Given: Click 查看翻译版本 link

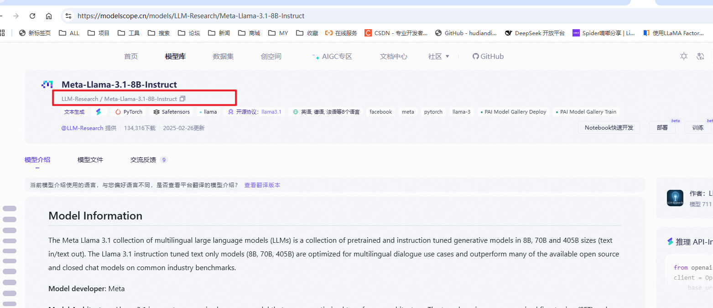Looking at the screenshot, I should point(262,185).
